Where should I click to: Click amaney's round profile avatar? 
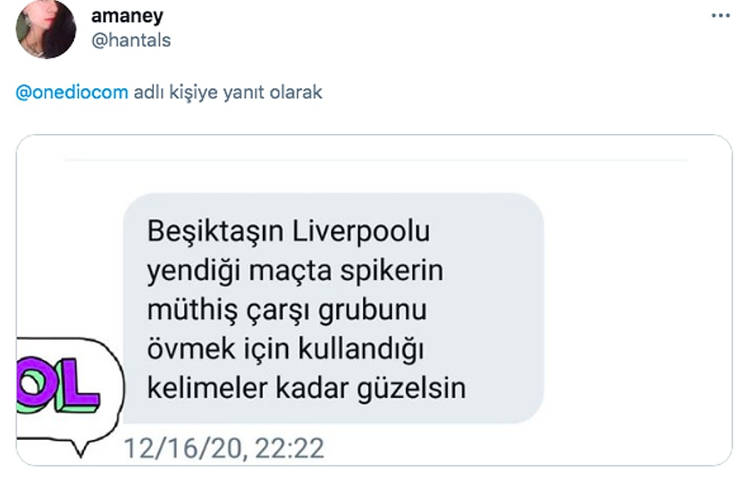point(46,29)
